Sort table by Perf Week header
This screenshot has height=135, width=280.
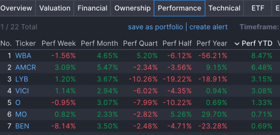tap(59, 43)
